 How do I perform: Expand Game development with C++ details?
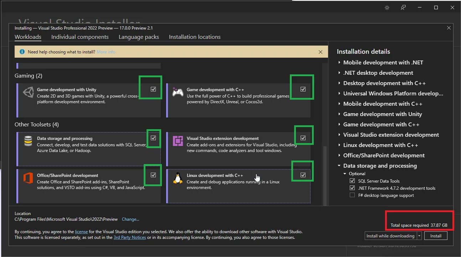[339, 125]
